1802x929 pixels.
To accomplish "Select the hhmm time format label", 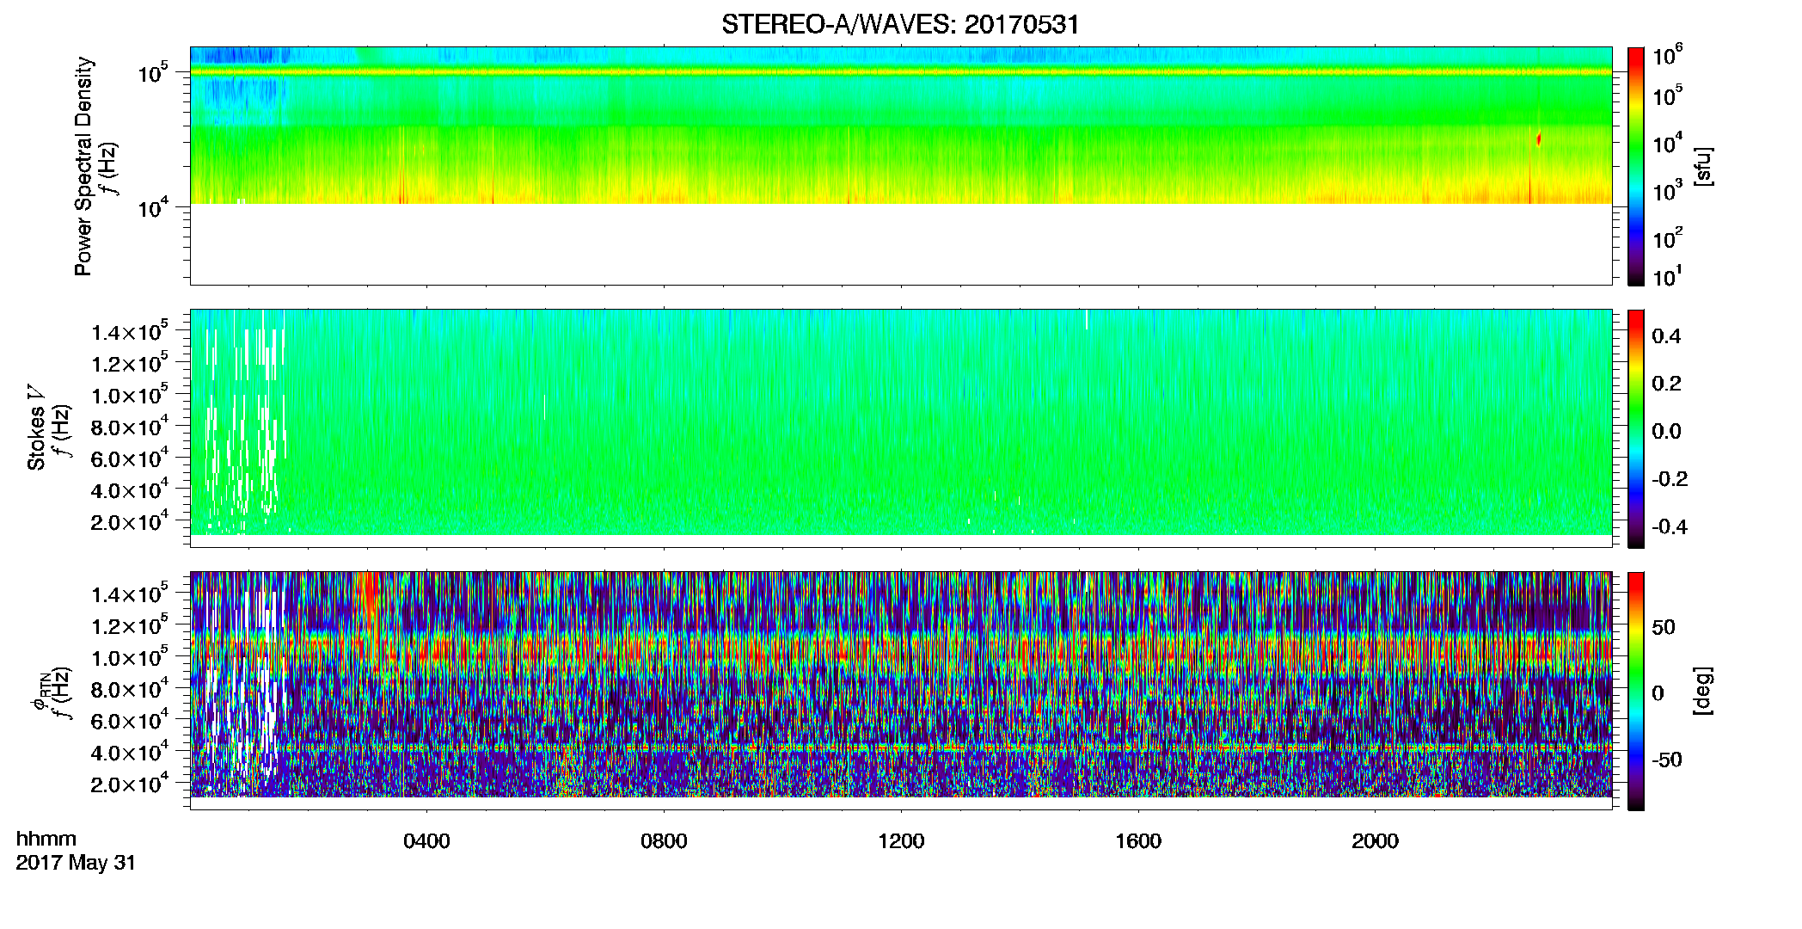I will 46,839.
